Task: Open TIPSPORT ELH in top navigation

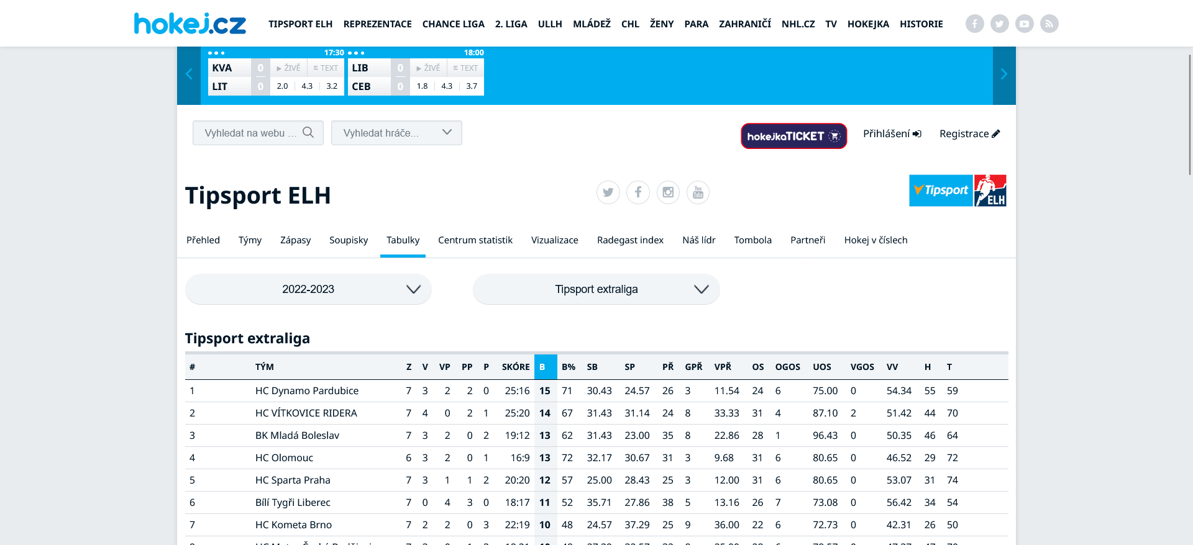Action: click(x=301, y=24)
